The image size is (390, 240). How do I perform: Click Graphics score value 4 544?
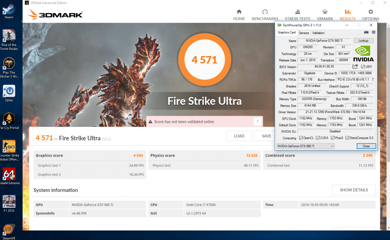(x=138, y=156)
